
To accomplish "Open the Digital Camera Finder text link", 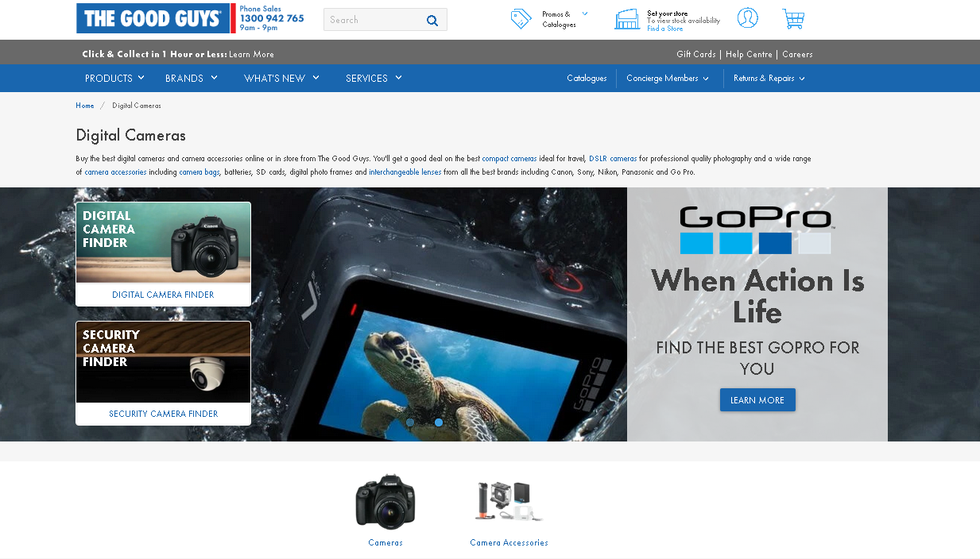I will pos(163,295).
